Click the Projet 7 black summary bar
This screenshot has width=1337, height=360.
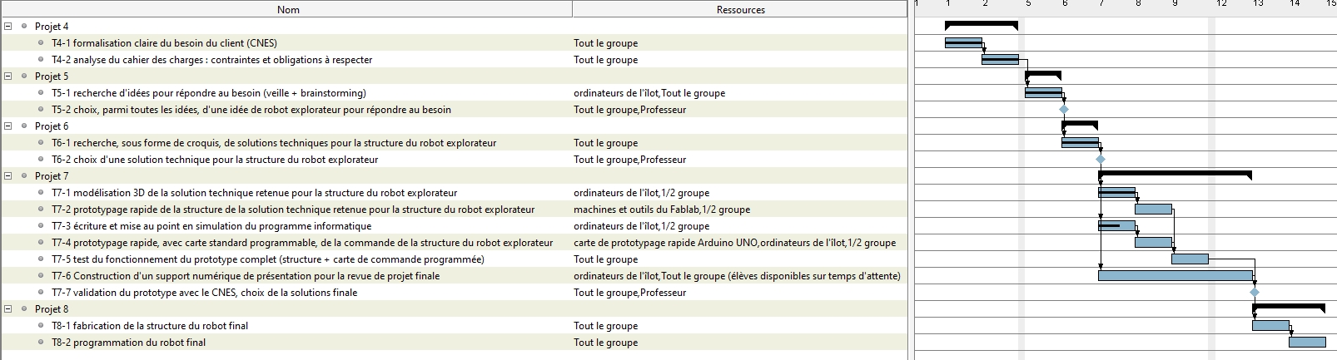click(x=1174, y=174)
